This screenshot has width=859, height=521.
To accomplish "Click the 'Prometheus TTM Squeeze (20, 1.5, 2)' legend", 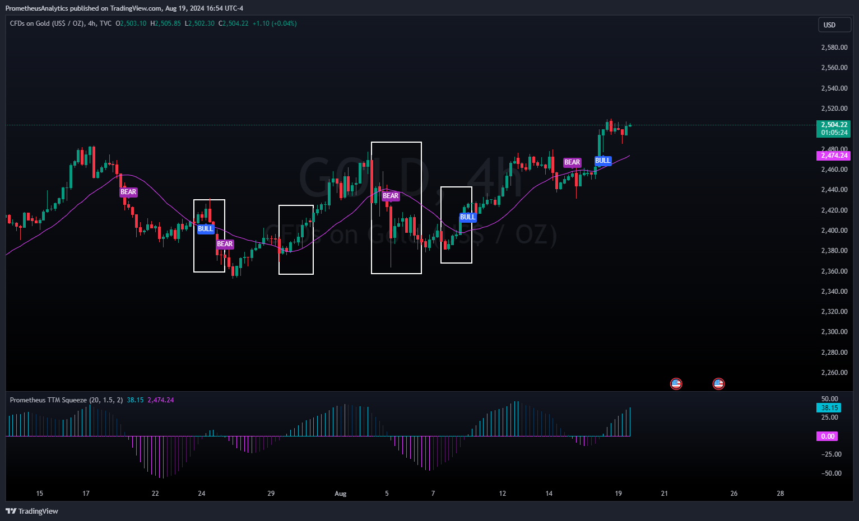I will pos(66,400).
